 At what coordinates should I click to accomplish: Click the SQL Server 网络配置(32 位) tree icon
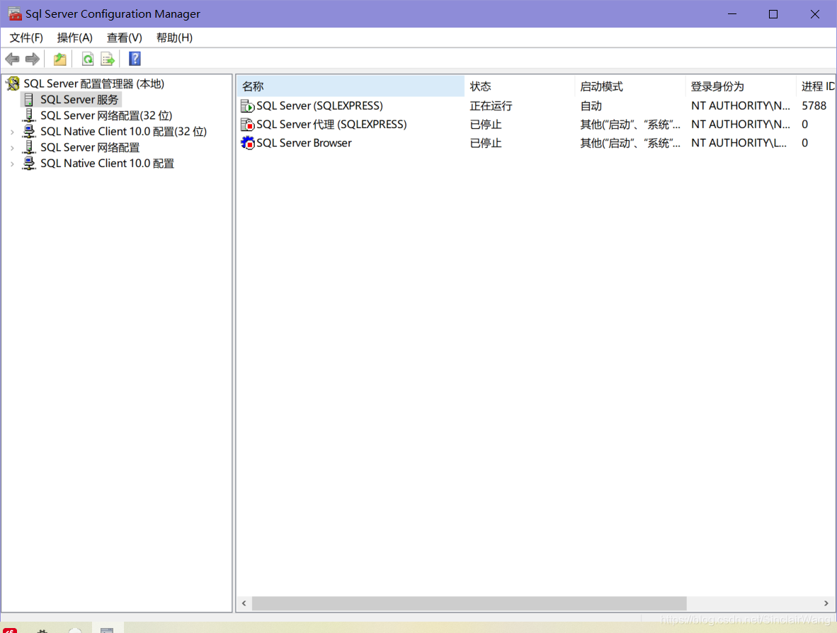click(x=29, y=115)
